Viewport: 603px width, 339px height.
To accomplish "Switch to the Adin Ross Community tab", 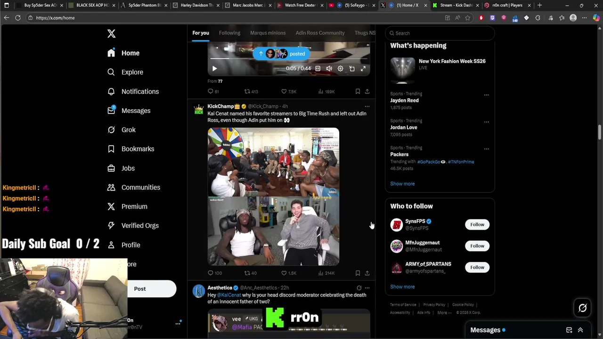I will tap(320, 33).
